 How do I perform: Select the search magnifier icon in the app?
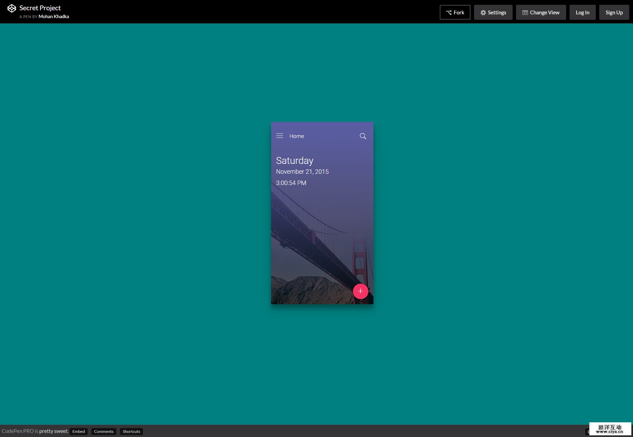363,136
